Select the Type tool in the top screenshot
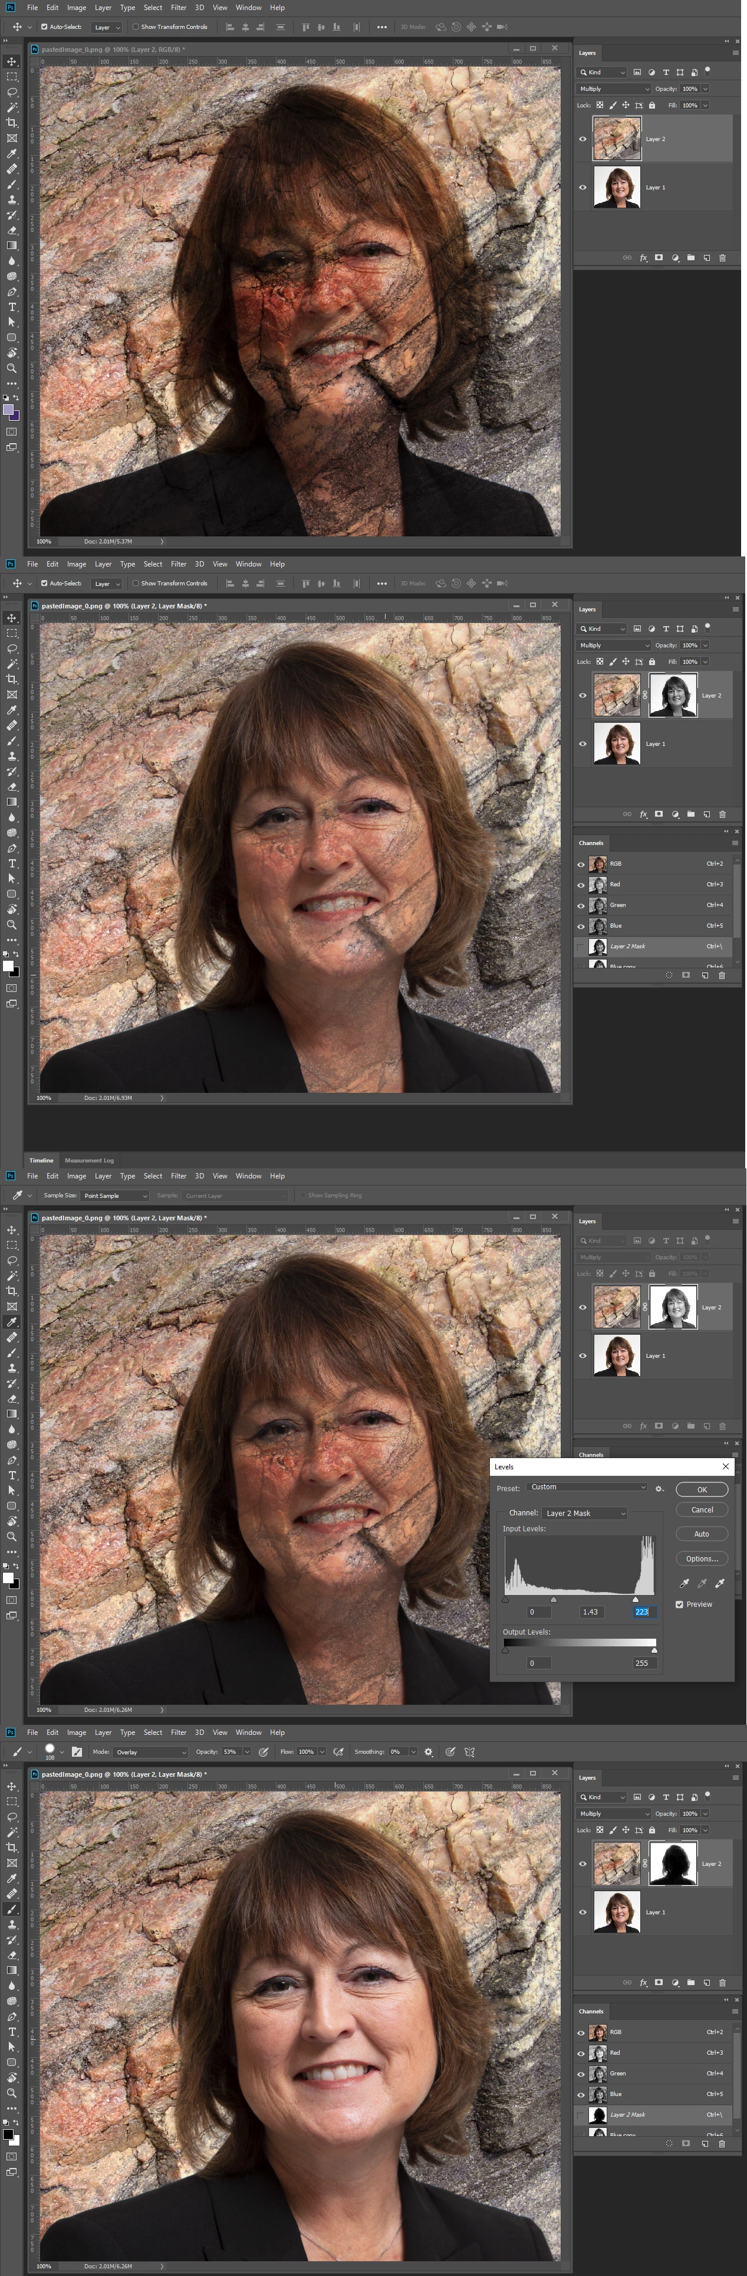747x2276 pixels. pyautogui.click(x=11, y=307)
